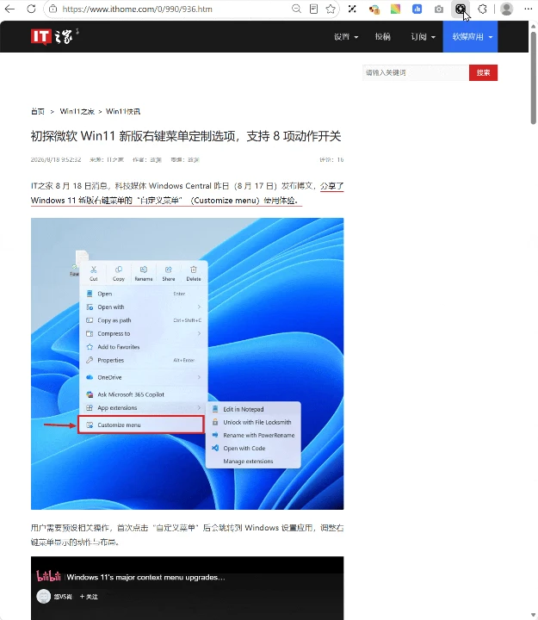Screen dimensions: 538x620
Task: Expand the 设置 dropdown in the site header
Action: 346,37
